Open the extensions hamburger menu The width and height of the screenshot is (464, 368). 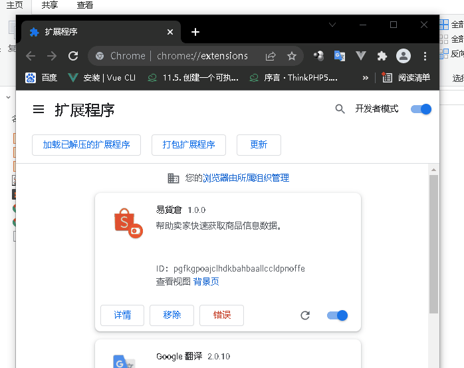click(x=39, y=109)
